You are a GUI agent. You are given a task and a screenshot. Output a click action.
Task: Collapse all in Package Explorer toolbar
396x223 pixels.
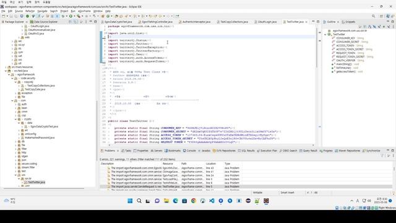point(70,22)
